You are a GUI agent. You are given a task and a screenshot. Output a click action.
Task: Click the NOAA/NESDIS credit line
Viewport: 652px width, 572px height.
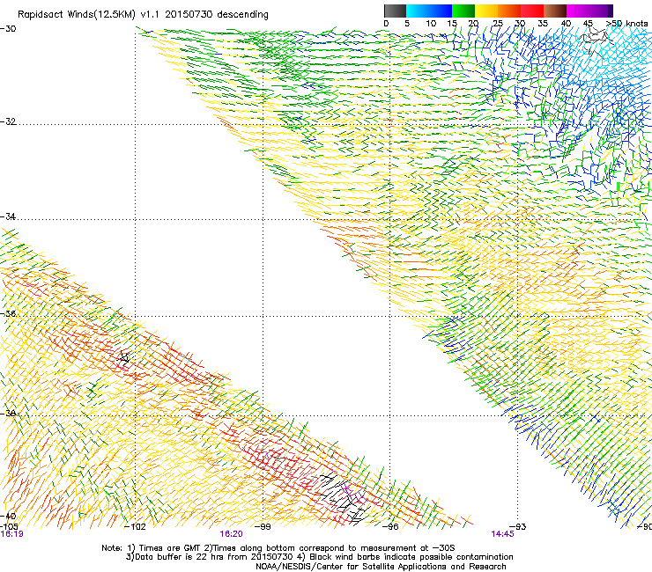(381, 567)
